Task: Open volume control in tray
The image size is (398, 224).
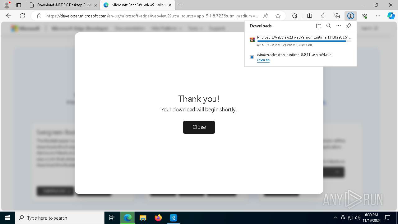Action: click(358, 218)
